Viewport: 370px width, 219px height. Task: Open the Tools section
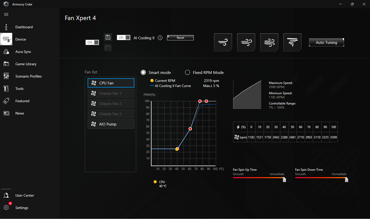click(20, 89)
